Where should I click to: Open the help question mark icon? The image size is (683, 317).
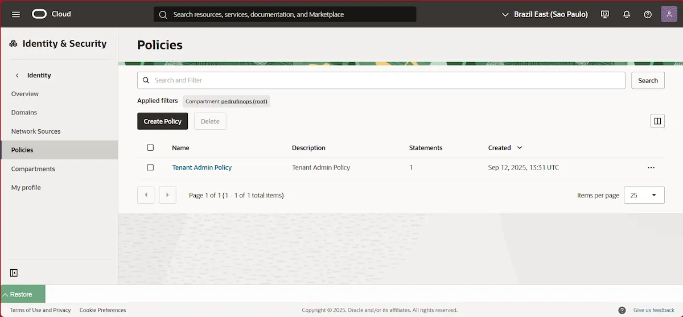(648, 14)
